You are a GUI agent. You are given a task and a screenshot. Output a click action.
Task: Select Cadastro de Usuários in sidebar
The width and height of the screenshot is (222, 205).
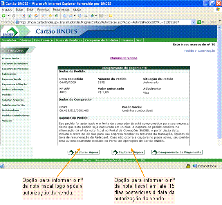click(x=15, y=63)
